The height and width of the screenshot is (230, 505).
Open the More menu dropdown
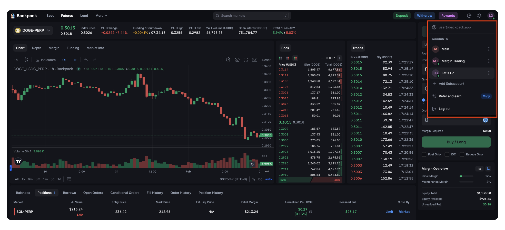[101, 16]
